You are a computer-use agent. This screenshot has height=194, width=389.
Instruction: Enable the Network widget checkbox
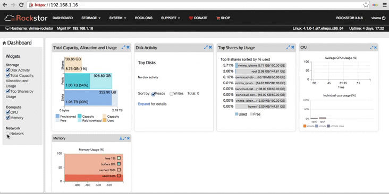(7, 134)
